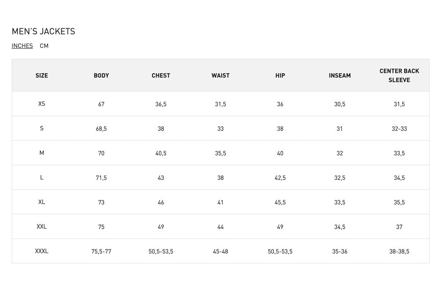The image size is (440, 293).
Task: Click the SIZE column header
Action: 42,76
